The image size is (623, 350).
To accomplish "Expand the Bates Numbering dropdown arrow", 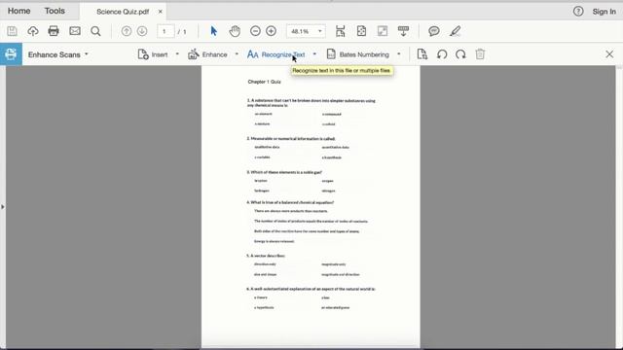I will click(x=398, y=54).
